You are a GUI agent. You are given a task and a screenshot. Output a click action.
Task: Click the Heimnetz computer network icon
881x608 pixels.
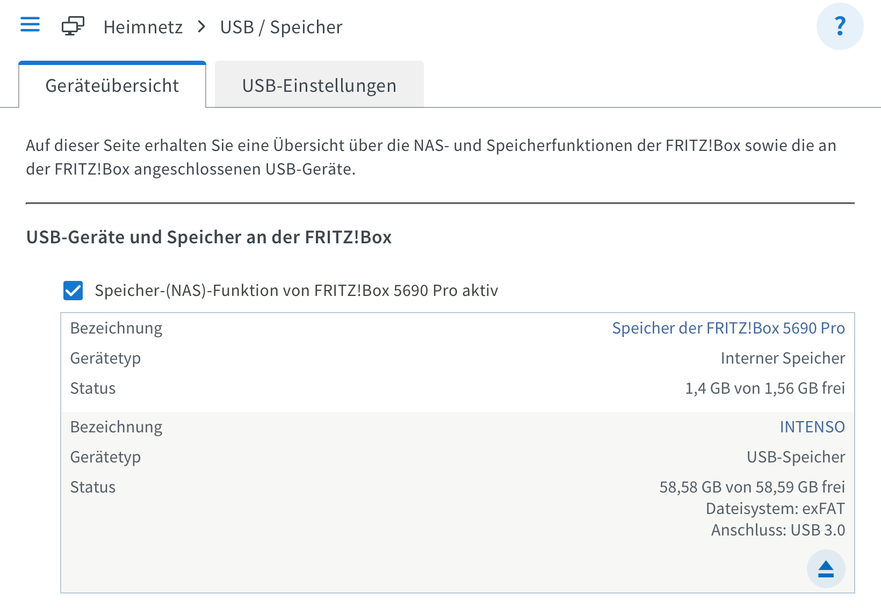[x=73, y=26]
